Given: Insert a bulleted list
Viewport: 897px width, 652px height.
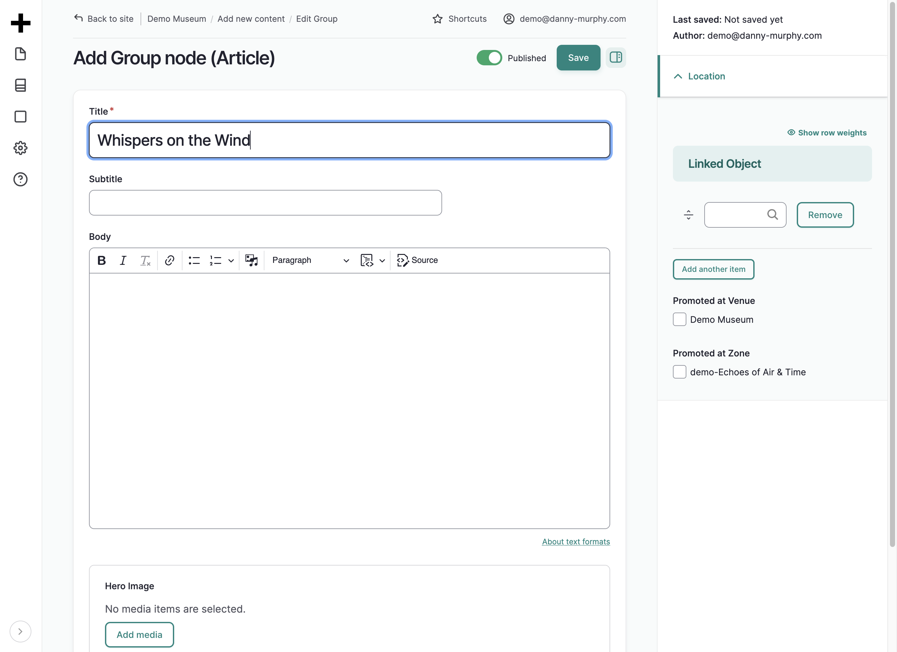Looking at the screenshot, I should (x=194, y=260).
